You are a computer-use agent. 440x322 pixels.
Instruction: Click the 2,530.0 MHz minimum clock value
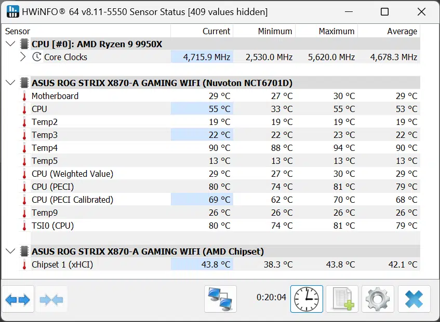click(x=269, y=57)
